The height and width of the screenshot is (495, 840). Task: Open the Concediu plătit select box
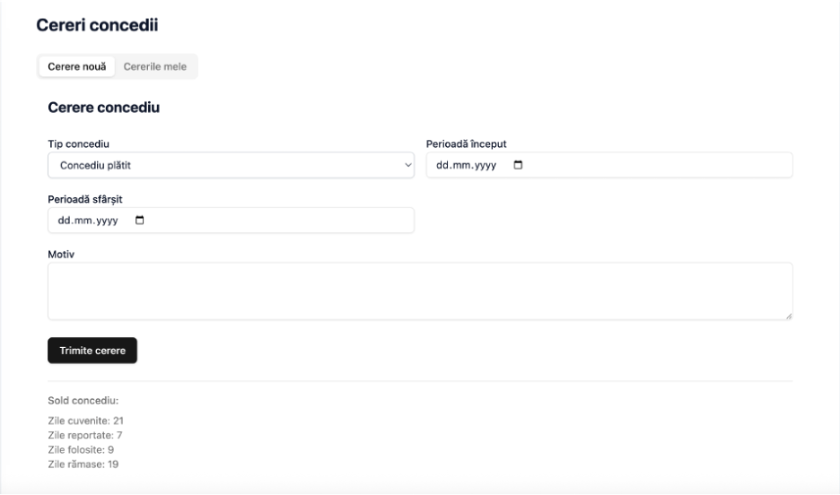coord(230,165)
